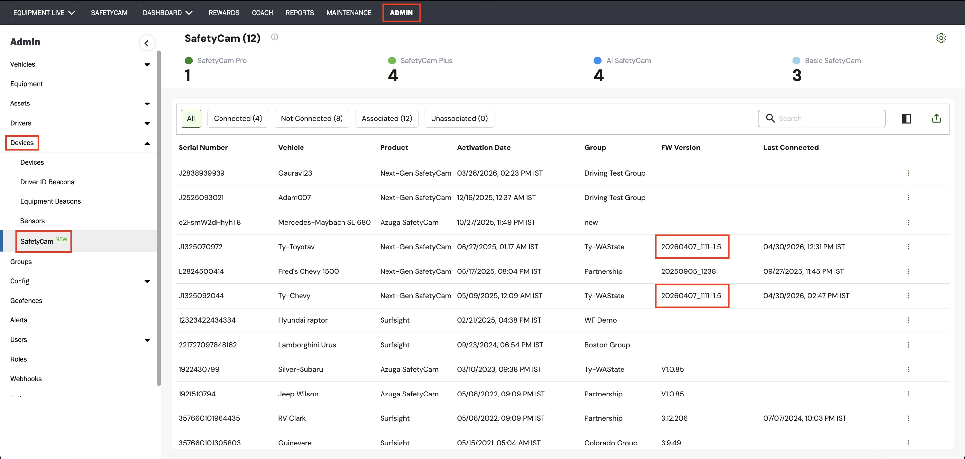Expand the Config sidebar section
This screenshot has width=965, height=459.
click(x=147, y=281)
